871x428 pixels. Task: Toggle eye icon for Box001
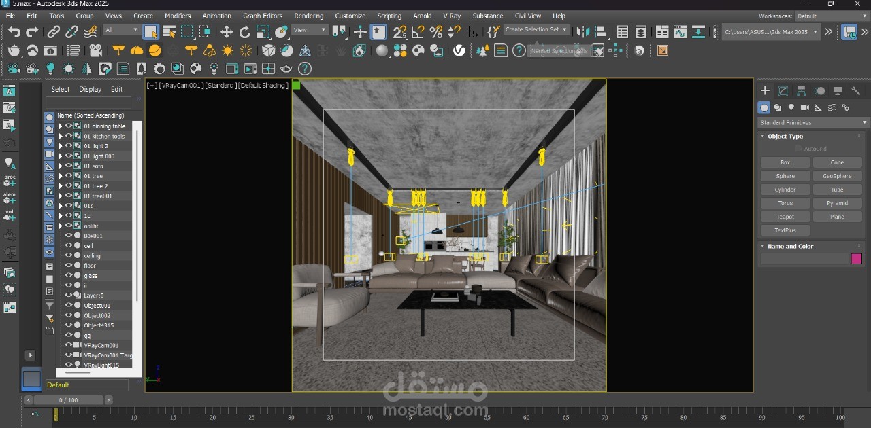coord(68,236)
